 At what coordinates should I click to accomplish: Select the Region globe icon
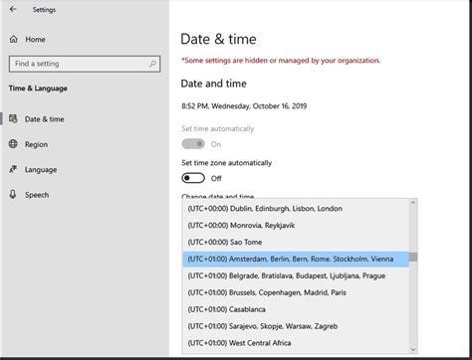point(13,144)
